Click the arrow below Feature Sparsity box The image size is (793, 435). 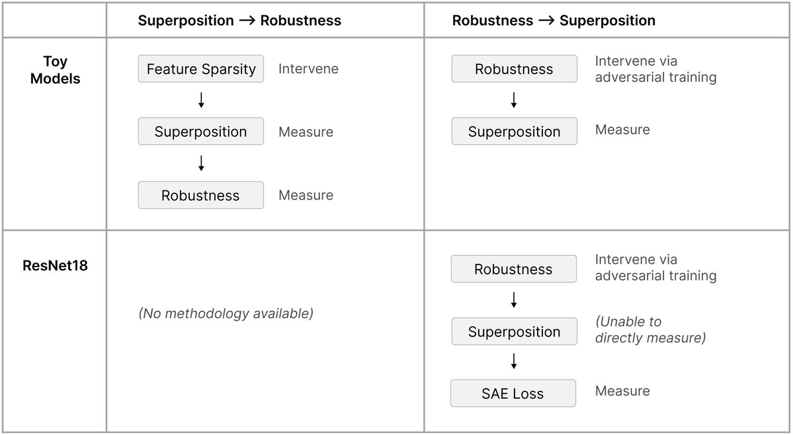point(201,100)
